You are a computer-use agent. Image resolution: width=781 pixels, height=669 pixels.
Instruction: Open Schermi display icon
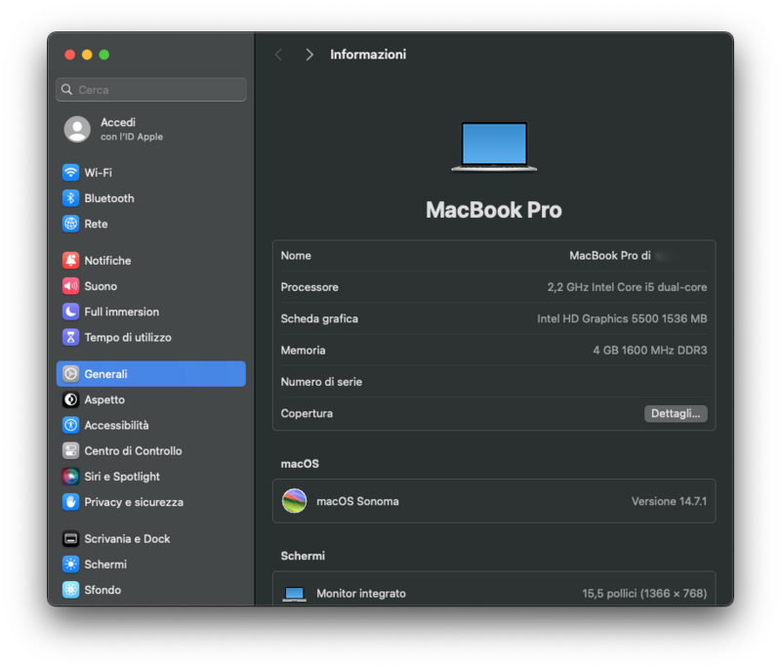70,564
